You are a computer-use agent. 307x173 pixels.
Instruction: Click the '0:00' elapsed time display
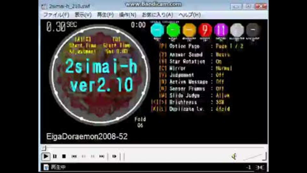(x=138, y=25)
